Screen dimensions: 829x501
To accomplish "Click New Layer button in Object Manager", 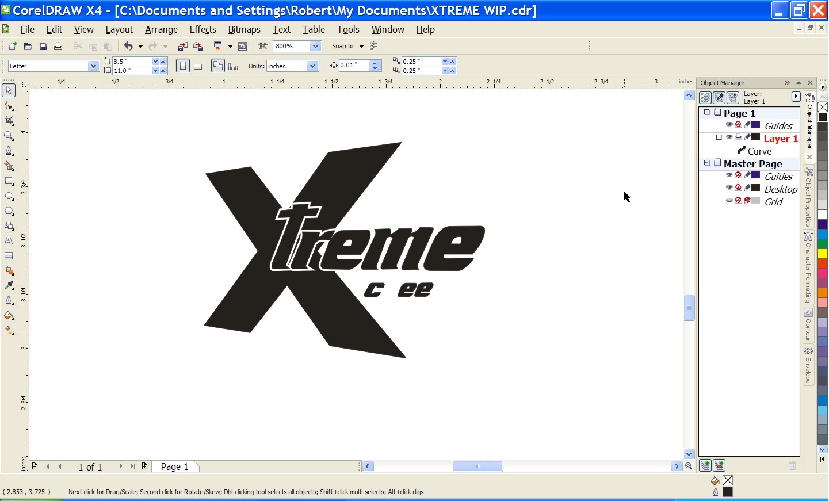I will [705, 465].
